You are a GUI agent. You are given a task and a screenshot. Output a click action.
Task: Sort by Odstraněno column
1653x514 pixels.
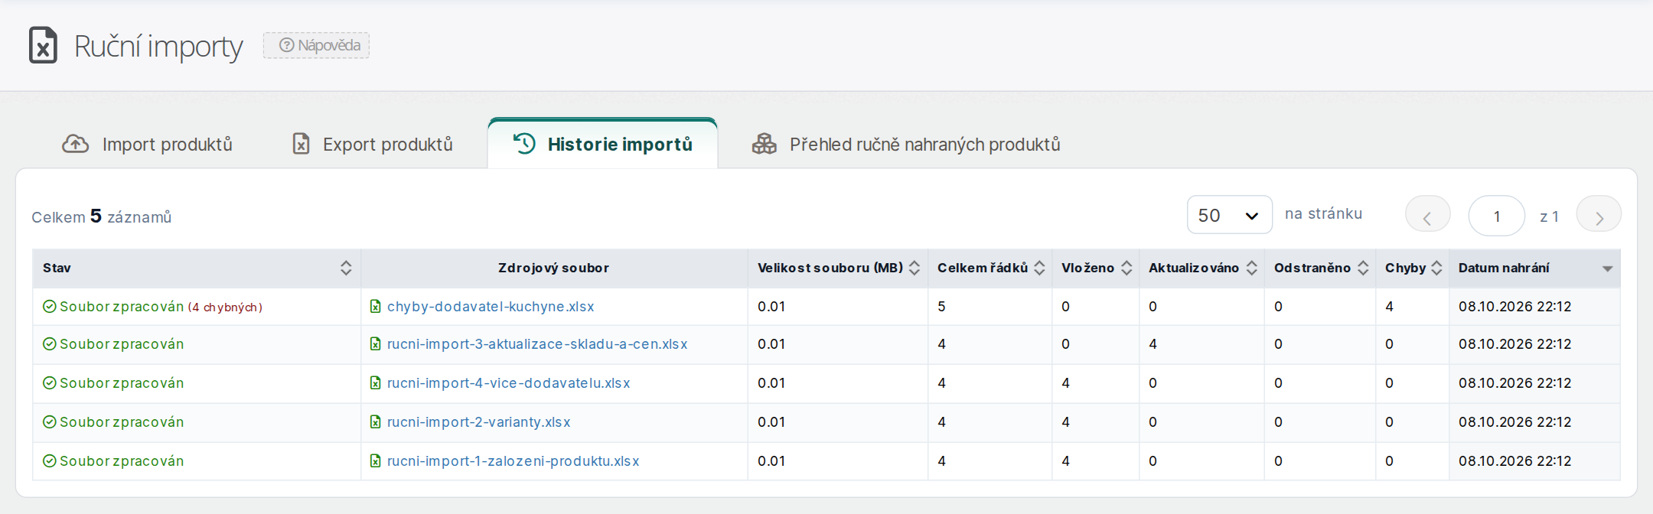pyautogui.click(x=1363, y=268)
